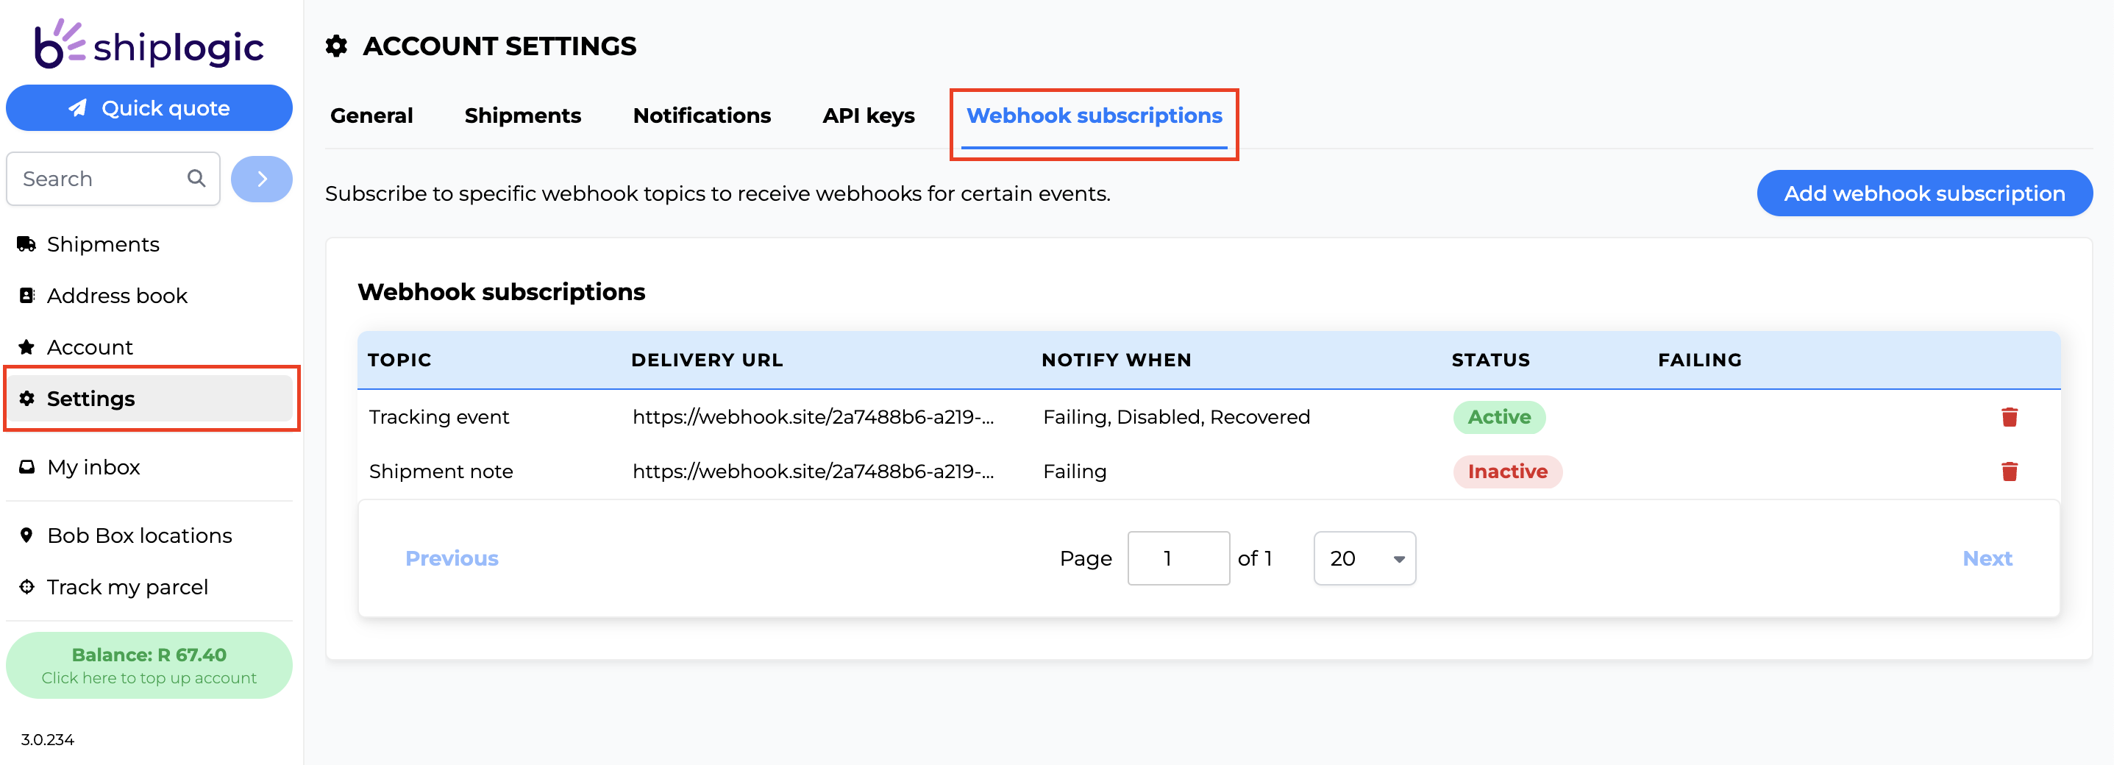Click the Shipments truck icon in the sidebar
The height and width of the screenshot is (765, 2114).
coord(26,243)
